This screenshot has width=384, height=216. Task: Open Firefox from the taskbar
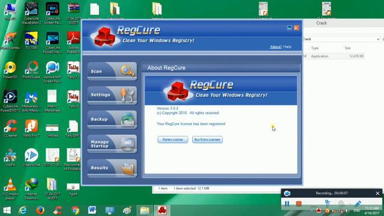pyautogui.click(x=40, y=210)
